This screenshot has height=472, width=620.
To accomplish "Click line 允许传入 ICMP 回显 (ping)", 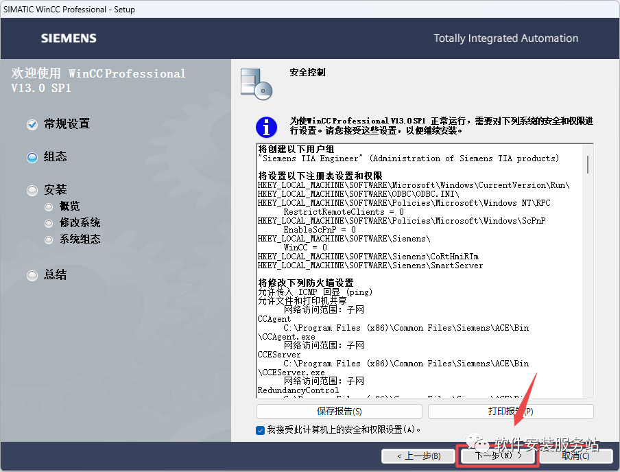I will [315, 292].
